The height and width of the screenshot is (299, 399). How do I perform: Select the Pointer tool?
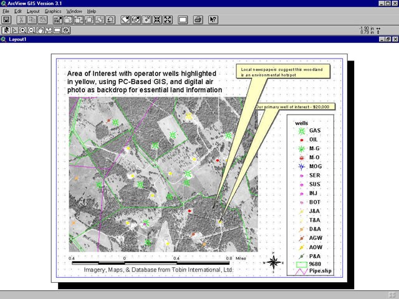coord(6,30)
